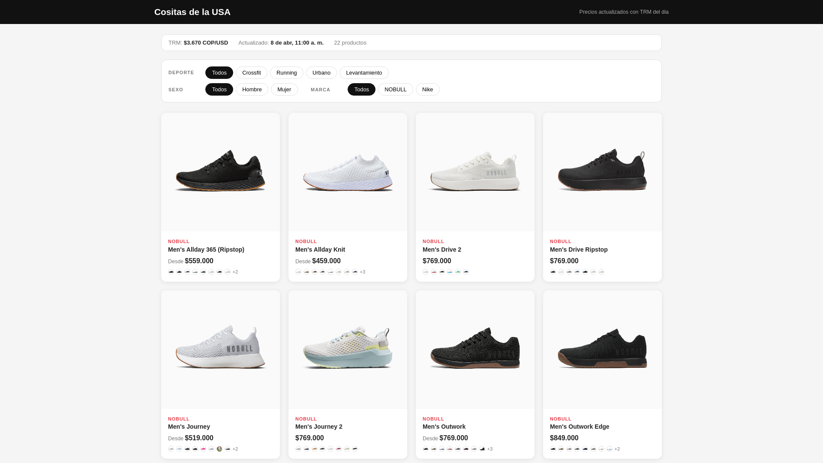Choose first black variant under Men's Allday 365
Image resolution: width=823 pixels, height=463 pixels.
pos(171,272)
